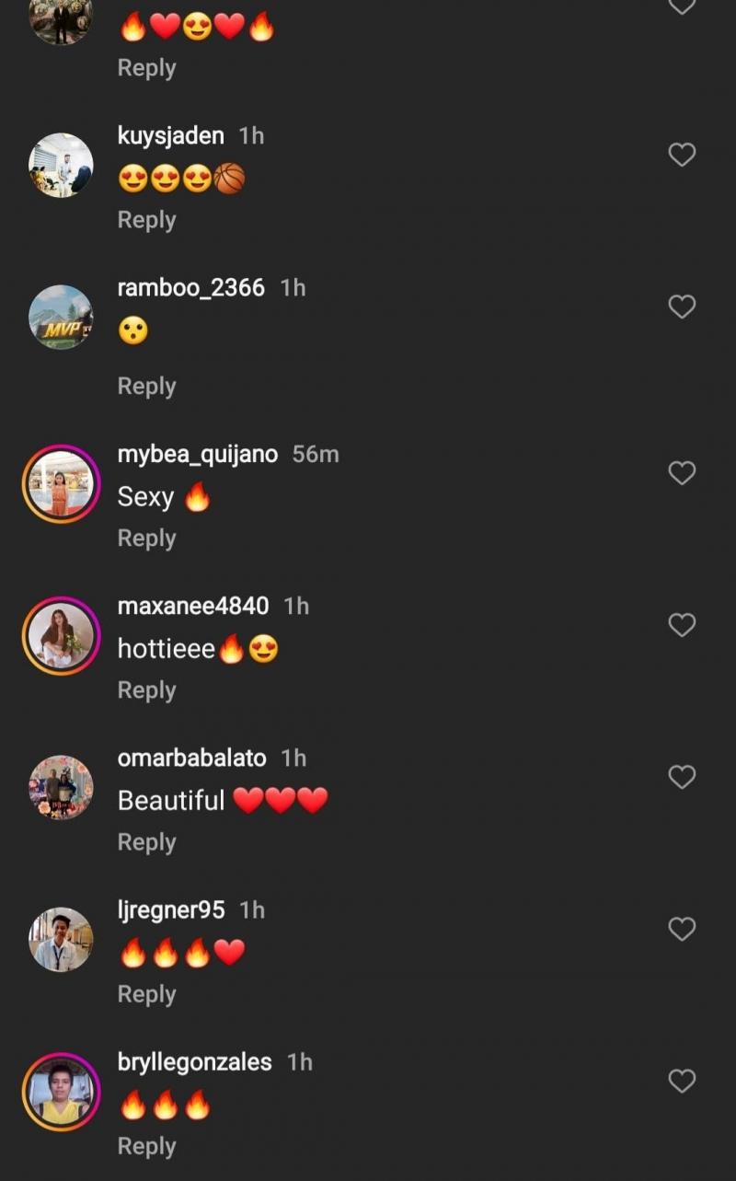Tap the like heart for ljregner95
The image size is (736, 1181).
pos(682,929)
